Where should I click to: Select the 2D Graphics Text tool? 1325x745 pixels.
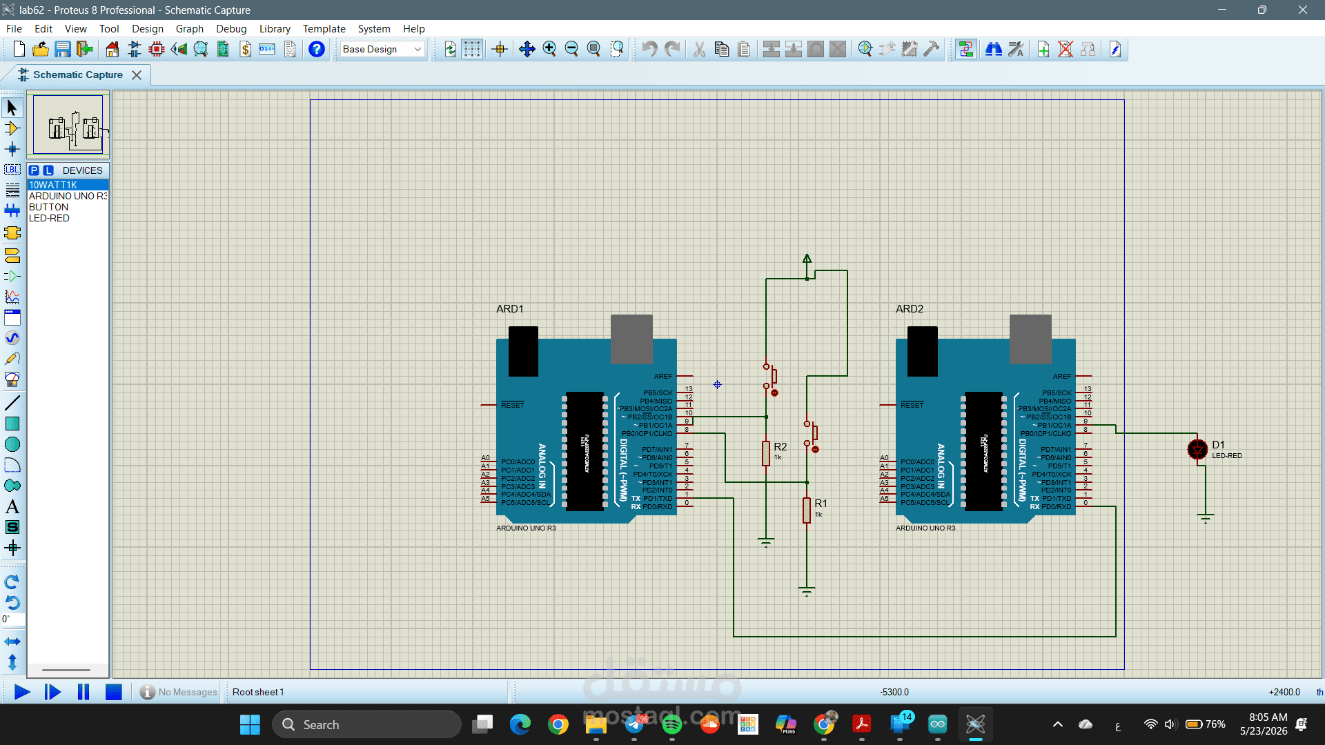(12, 507)
